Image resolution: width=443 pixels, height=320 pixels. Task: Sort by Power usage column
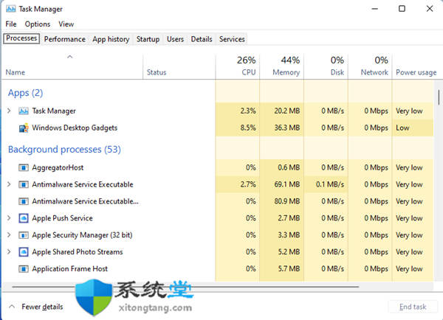pyautogui.click(x=416, y=66)
